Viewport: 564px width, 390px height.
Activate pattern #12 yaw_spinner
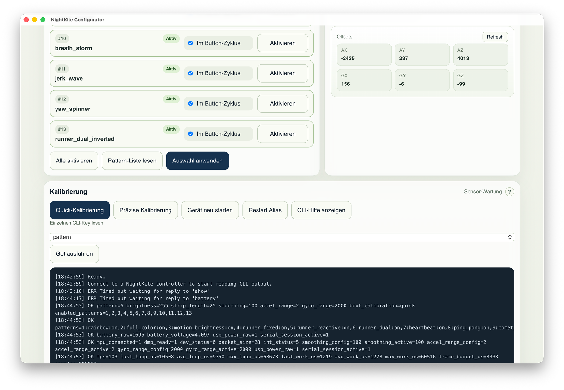[x=282, y=104]
